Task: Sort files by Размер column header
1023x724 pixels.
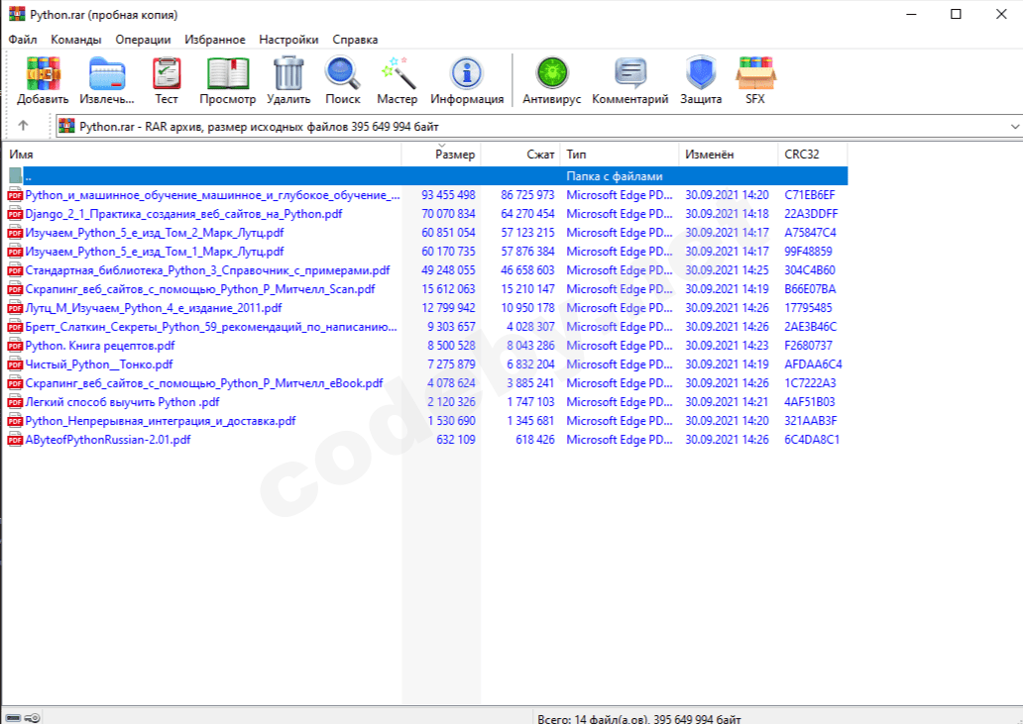Action: (455, 155)
